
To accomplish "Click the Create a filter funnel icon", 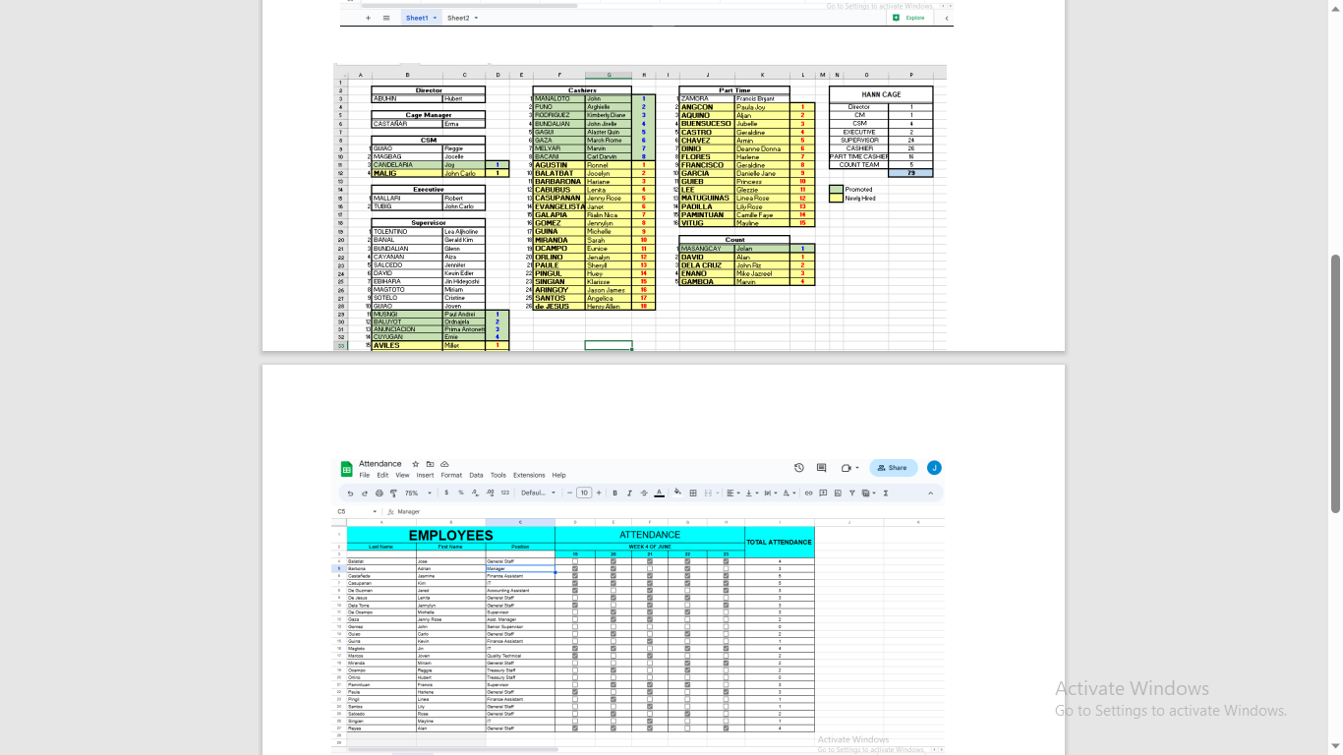I will [x=852, y=494].
